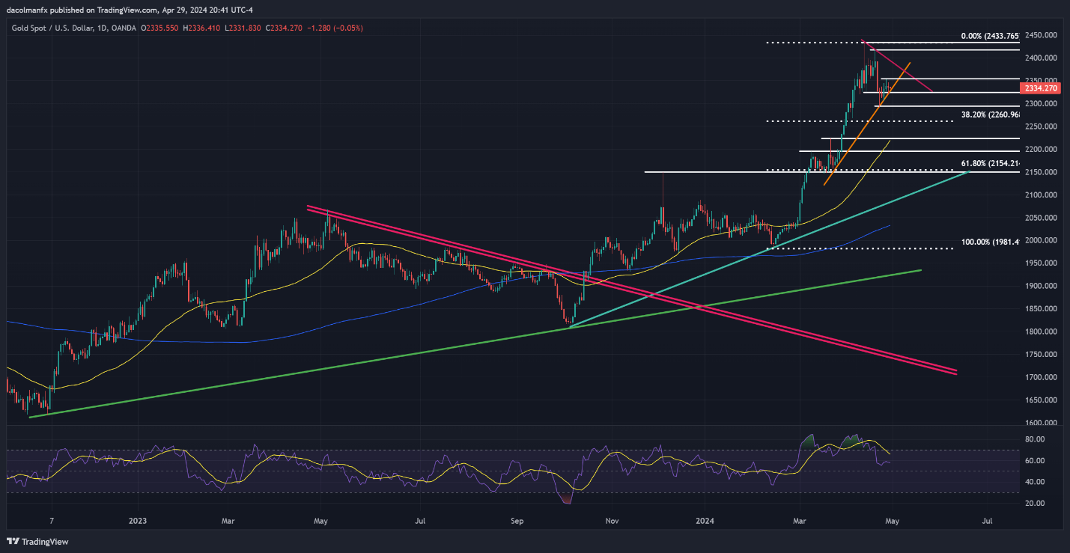Viewport: 1070px width, 553px height.
Task: Click the price axis label '2400.000'
Action: pyautogui.click(x=1041, y=58)
